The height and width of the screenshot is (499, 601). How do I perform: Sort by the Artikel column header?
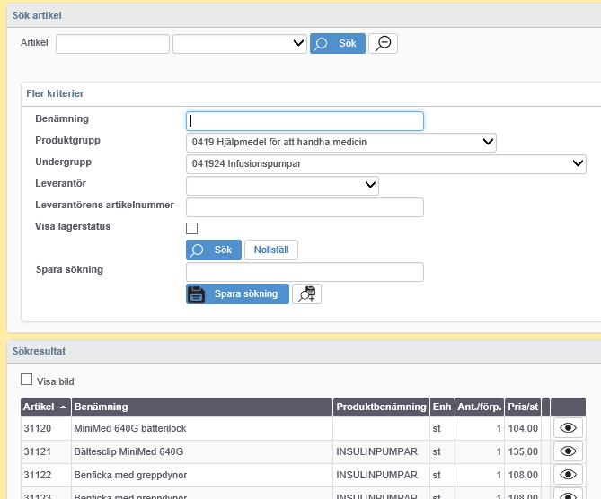(x=46, y=407)
